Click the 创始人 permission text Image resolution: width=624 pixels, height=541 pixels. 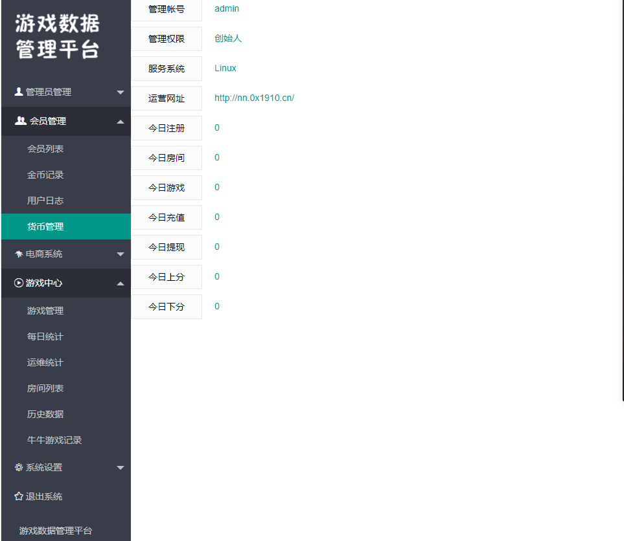[x=227, y=38]
